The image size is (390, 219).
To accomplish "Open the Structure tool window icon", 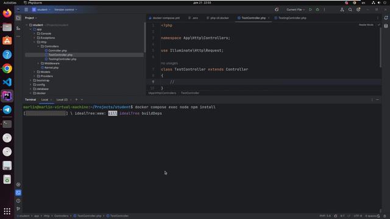I will pyautogui.click(x=18, y=29).
